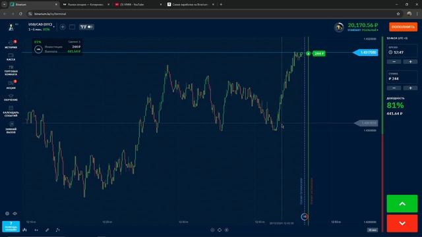The height and width of the screenshot is (237, 422).
Task: Switch to the fourth browser tab about Binarium
Action: pyautogui.click(x=191, y=5)
